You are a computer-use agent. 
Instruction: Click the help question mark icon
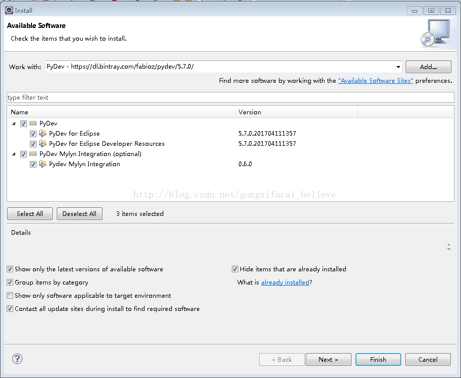coord(17,359)
